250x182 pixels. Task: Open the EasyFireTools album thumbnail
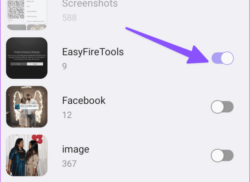coord(27,58)
